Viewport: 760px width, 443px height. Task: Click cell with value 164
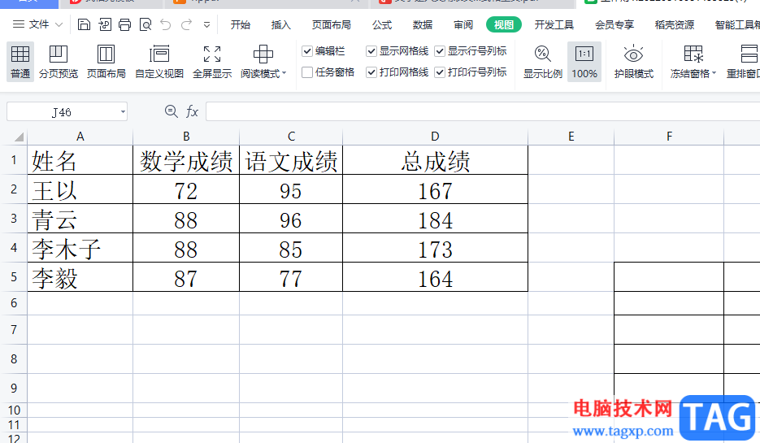pyautogui.click(x=435, y=277)
